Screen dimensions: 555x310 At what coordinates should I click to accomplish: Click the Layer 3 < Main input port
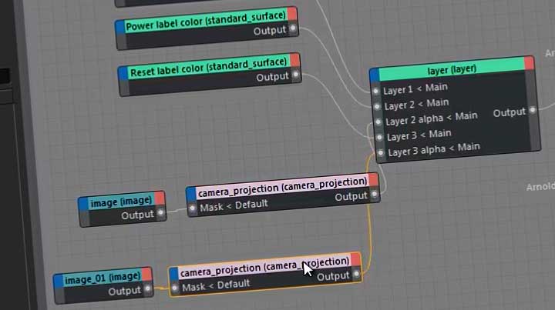pyautogui.click(x=378, y=137)
